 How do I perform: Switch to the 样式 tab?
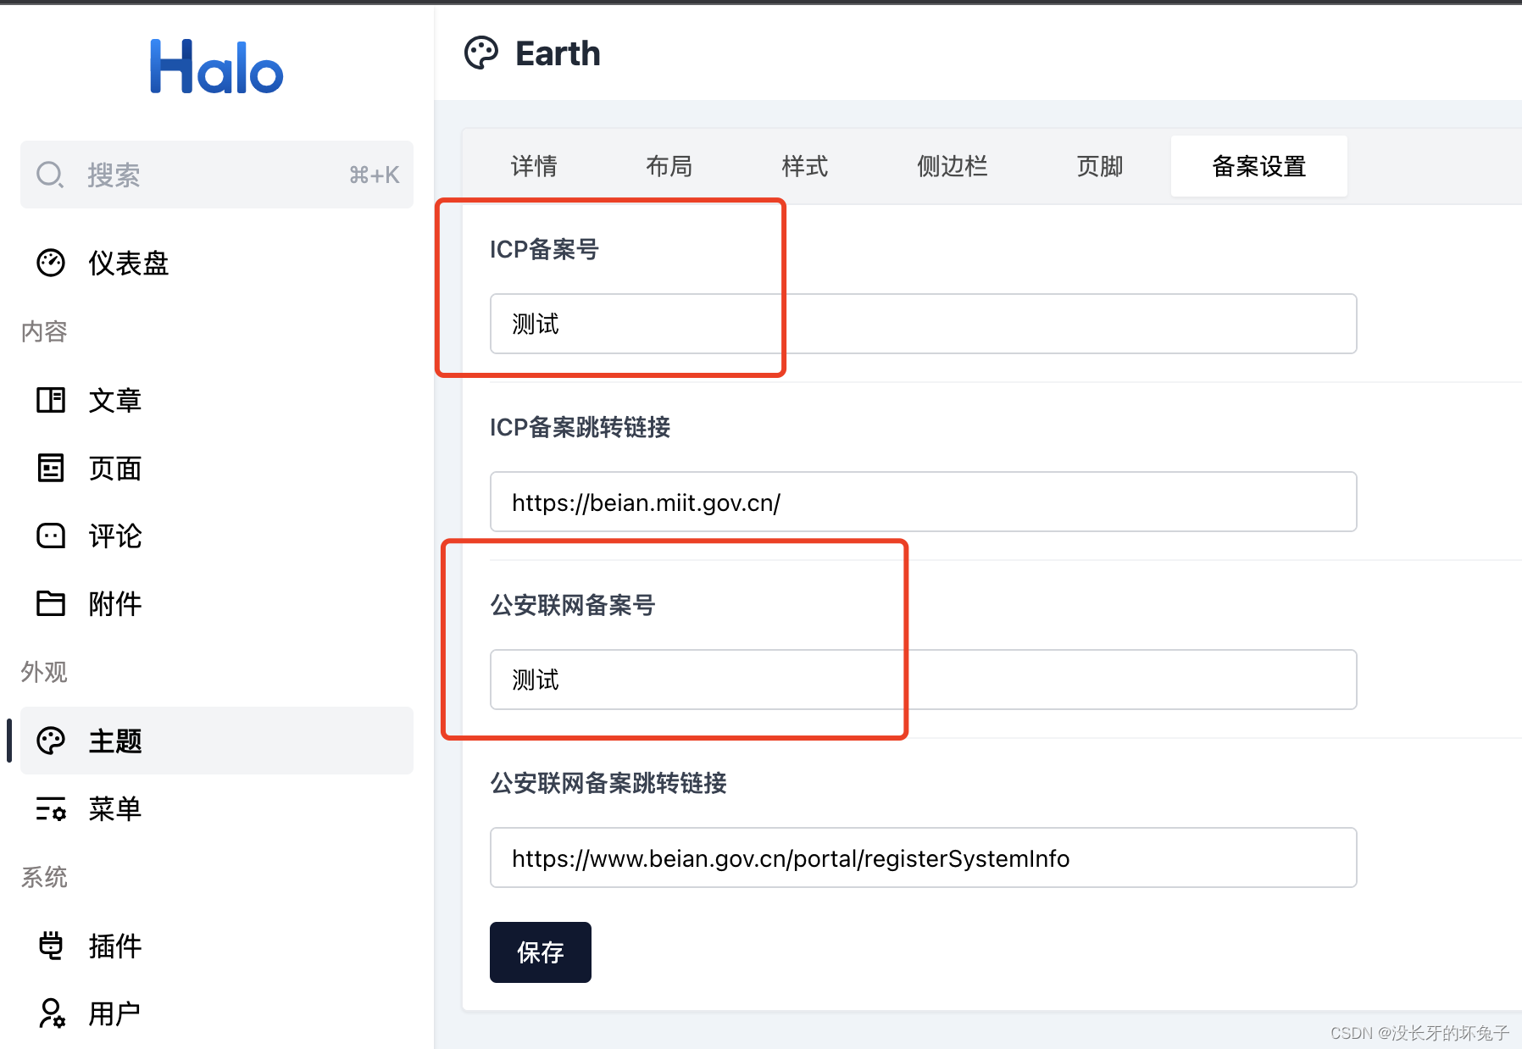coord(805,166)
